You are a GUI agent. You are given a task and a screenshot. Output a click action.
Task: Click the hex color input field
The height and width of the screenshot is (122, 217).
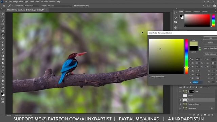[197, 82]
